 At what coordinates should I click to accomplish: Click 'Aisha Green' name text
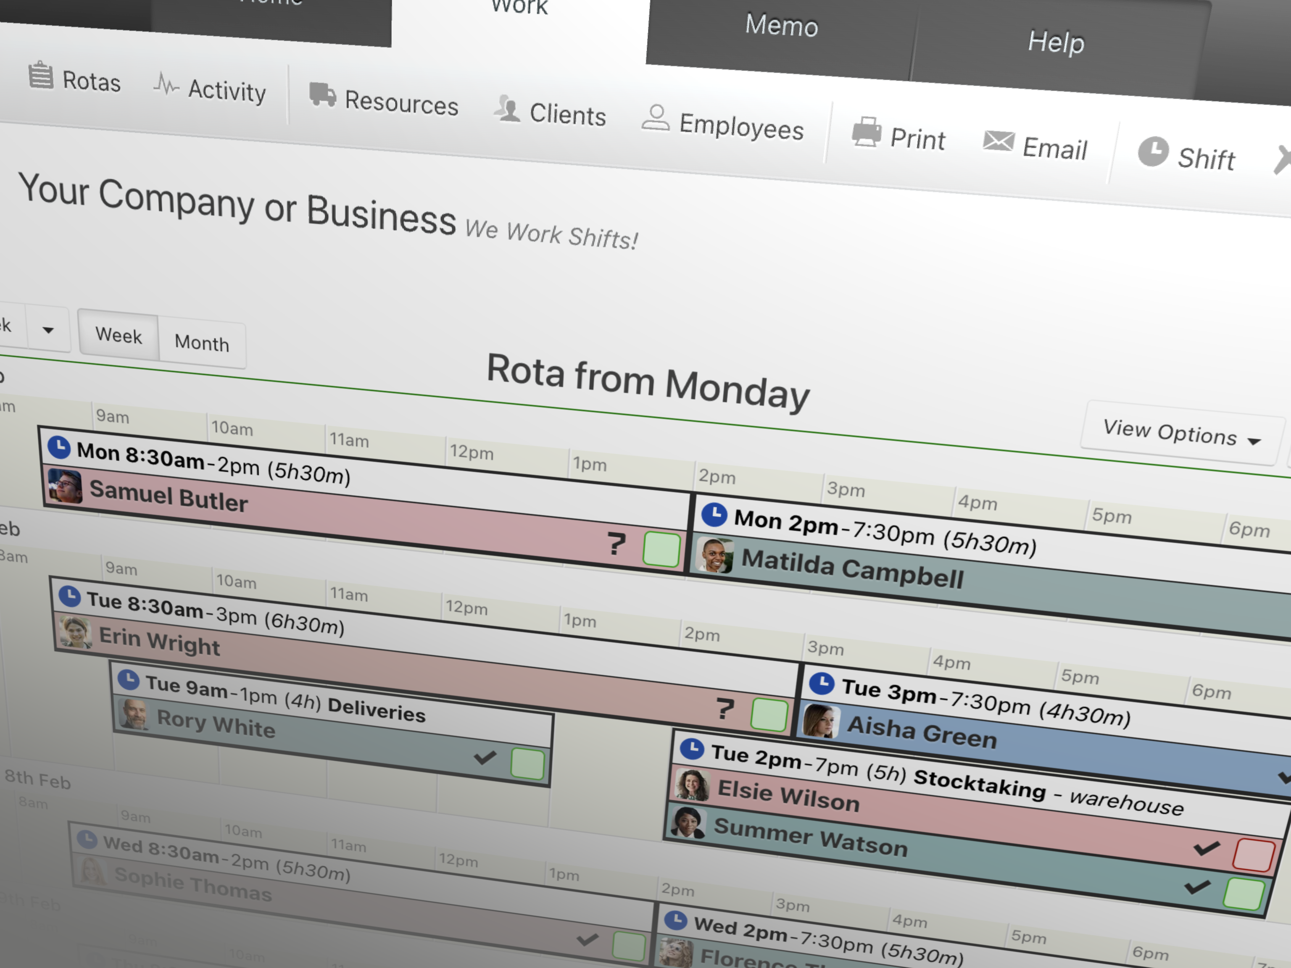coord(922,732)
